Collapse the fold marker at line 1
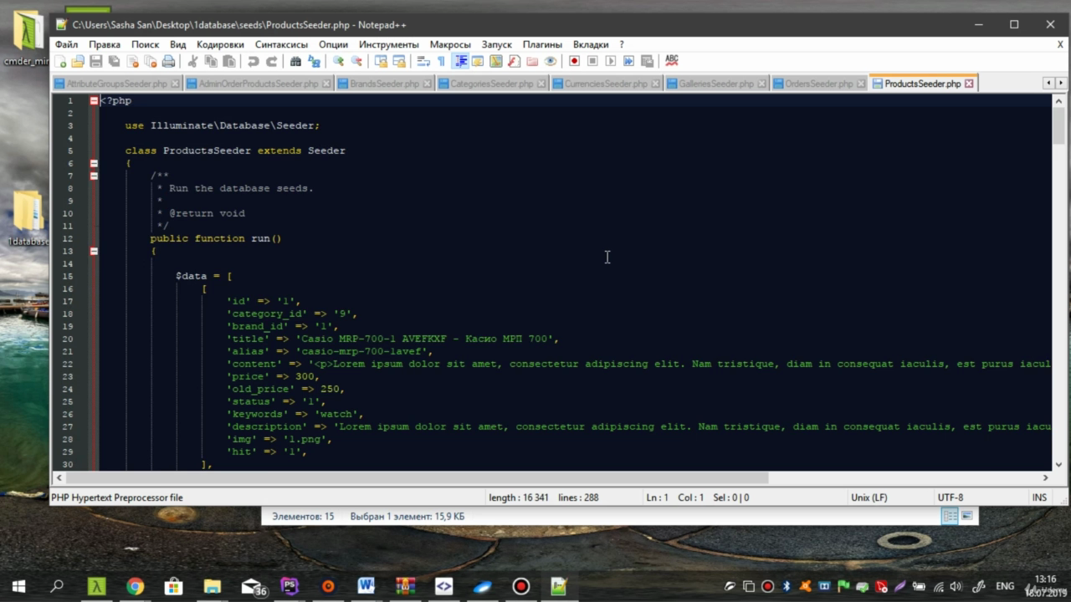The height and width of the screenshot is (602, 1071). pyautogui.click(x=94, y=100)
